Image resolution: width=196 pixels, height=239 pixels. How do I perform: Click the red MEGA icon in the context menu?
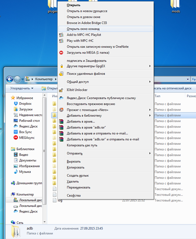pyautogui.click(x=61, y=53)
